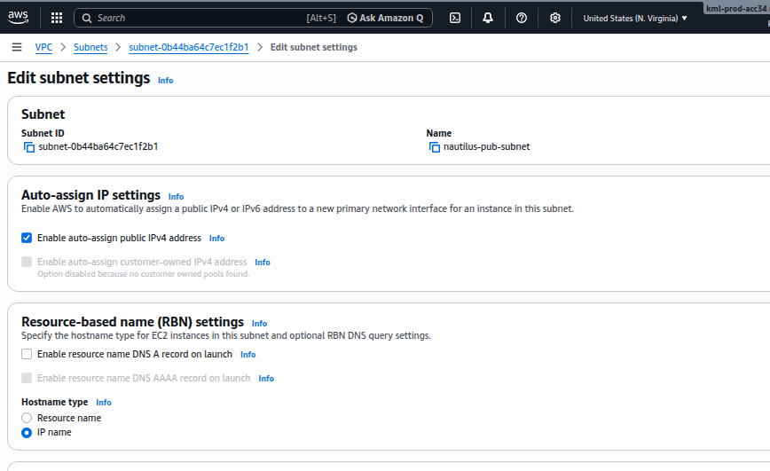770x471 pixels.
Task: Enable resource name DNS A record checkbox
Action: click(27, 354)
